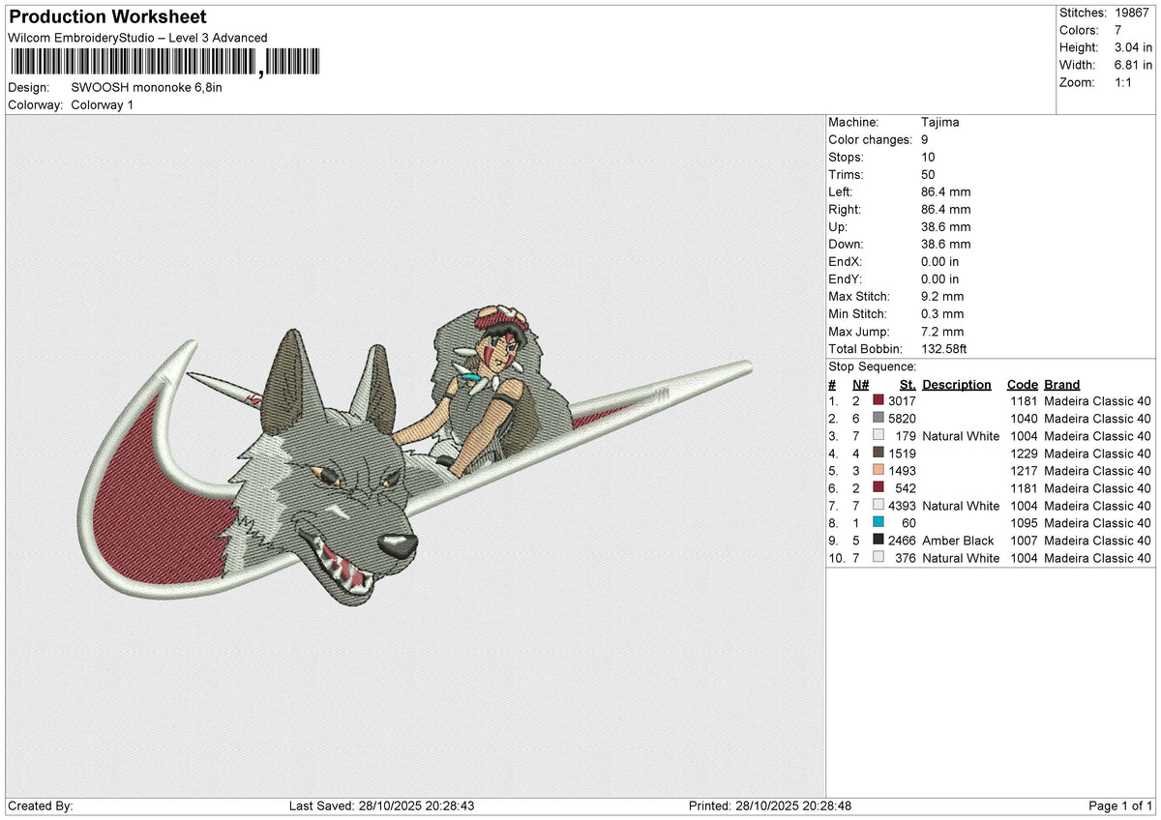Click thread code "1217"
Image resolution: width=1161 pixels, height=820 pixels.
(1024, 471)
